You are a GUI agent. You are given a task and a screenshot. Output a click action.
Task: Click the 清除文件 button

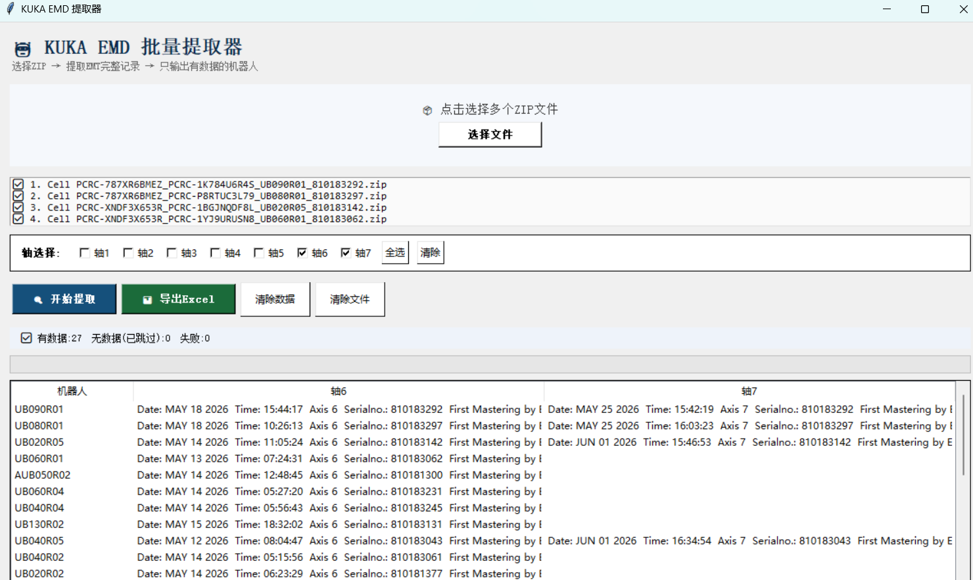pyautogui.click(x=350, y=300)
